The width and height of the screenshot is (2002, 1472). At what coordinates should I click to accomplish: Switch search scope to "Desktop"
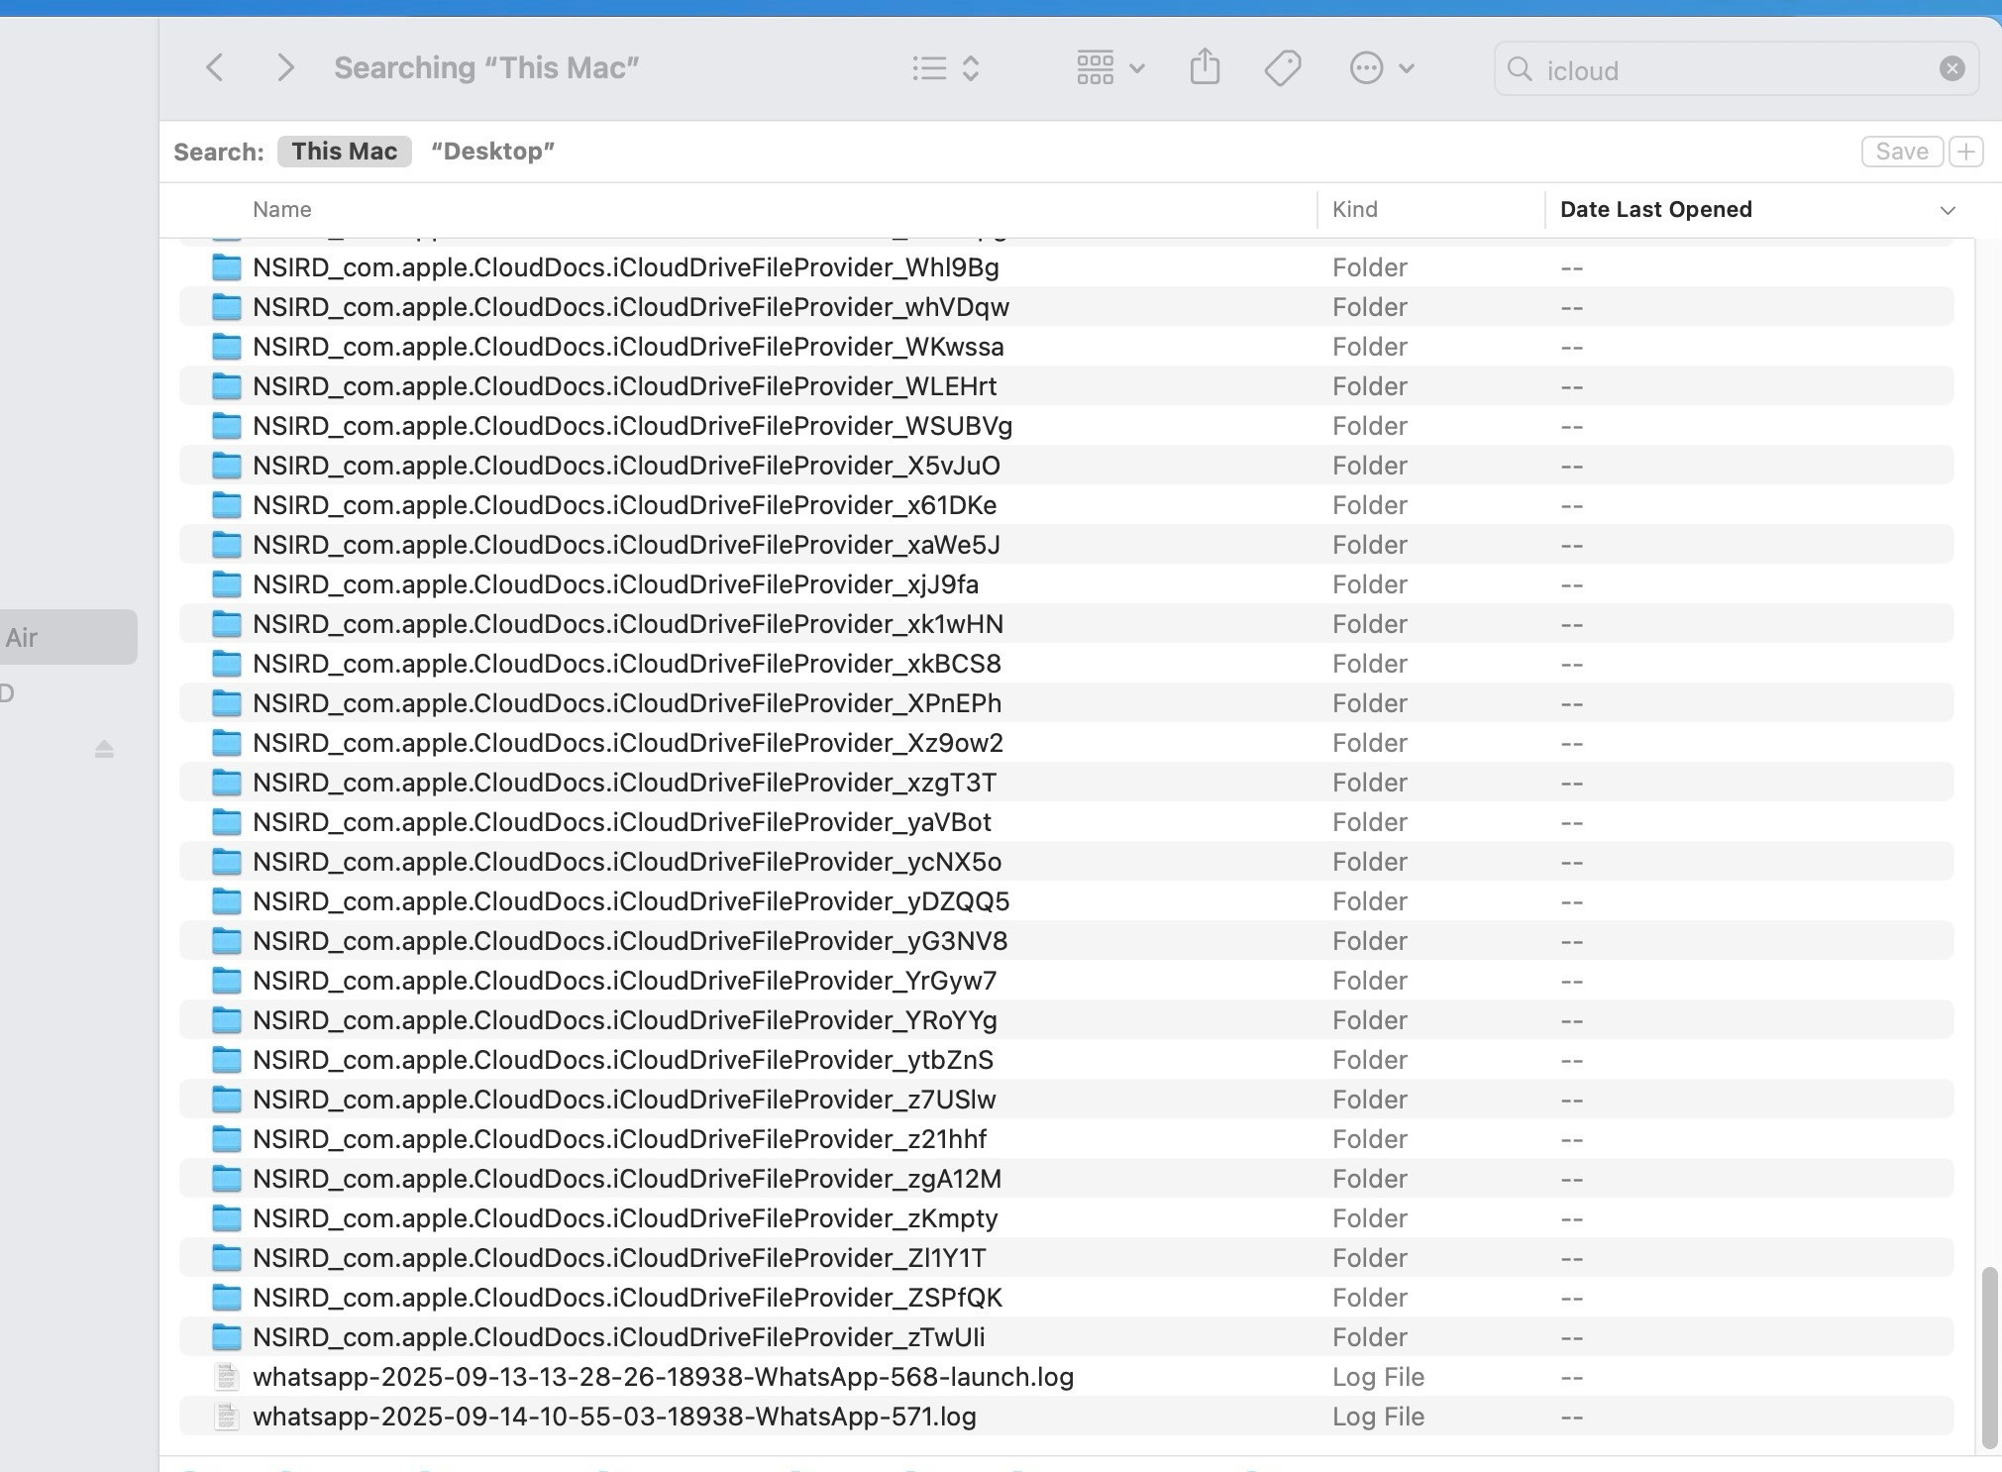492,152
